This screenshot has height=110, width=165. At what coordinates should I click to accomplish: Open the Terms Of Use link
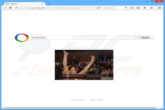96,100
